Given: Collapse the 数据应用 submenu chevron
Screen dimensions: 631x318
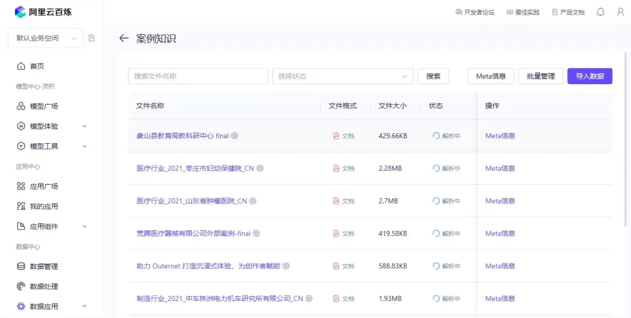Looking at the screenshot, I should tap(85, 306).
